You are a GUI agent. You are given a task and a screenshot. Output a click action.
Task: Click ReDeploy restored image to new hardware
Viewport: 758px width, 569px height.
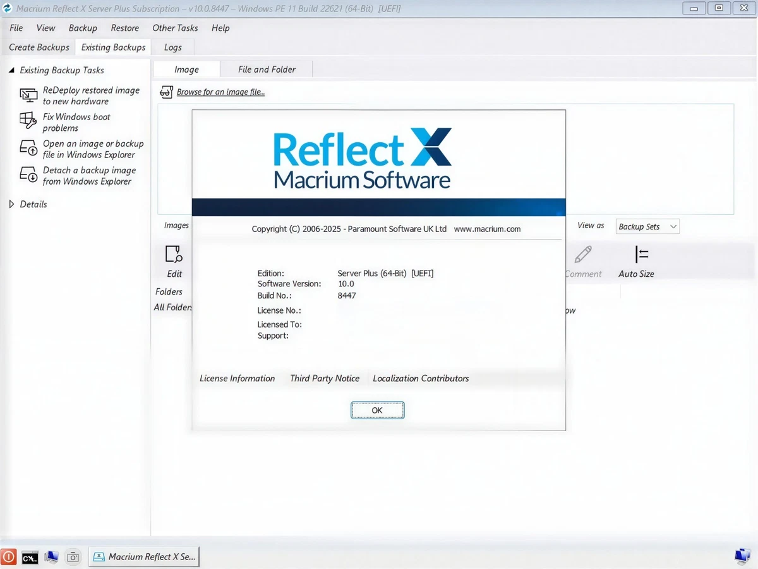tap(91, 95)
